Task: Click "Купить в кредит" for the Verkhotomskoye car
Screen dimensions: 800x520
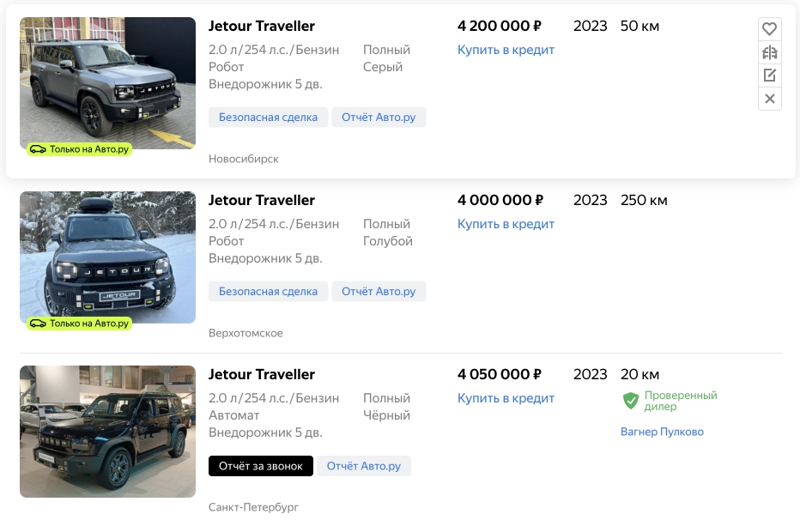Action: click(506, 224)
